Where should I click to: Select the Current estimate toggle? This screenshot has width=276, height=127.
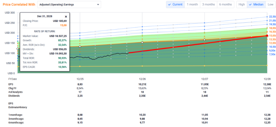pyautogui.click(x=175, y=4)
